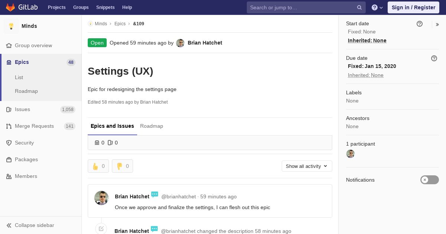Click the Merge Requests 141 badge
Image resolution: width=446 pixels, height=234 pixels.
pos(70,126)
